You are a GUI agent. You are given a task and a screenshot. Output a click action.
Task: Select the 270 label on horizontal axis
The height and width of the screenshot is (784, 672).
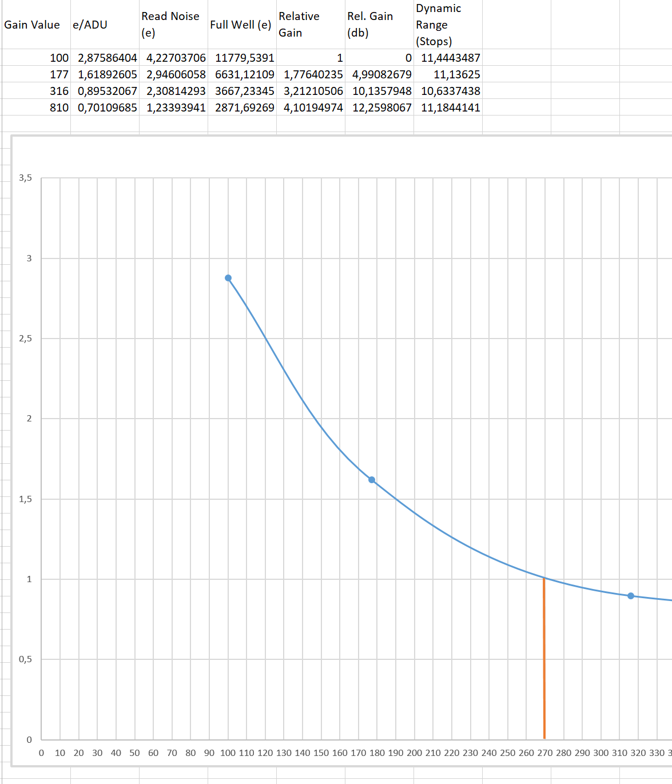pyautogui.click(x=544, y=753)
